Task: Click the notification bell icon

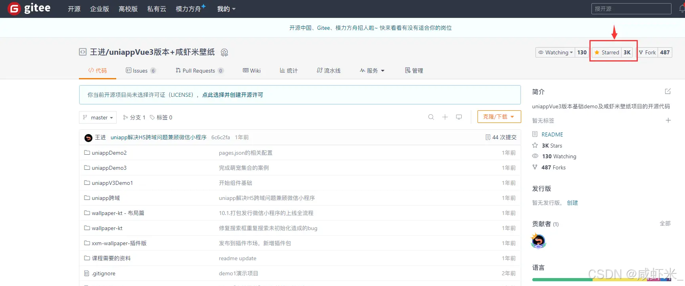Action: point(682,9)
